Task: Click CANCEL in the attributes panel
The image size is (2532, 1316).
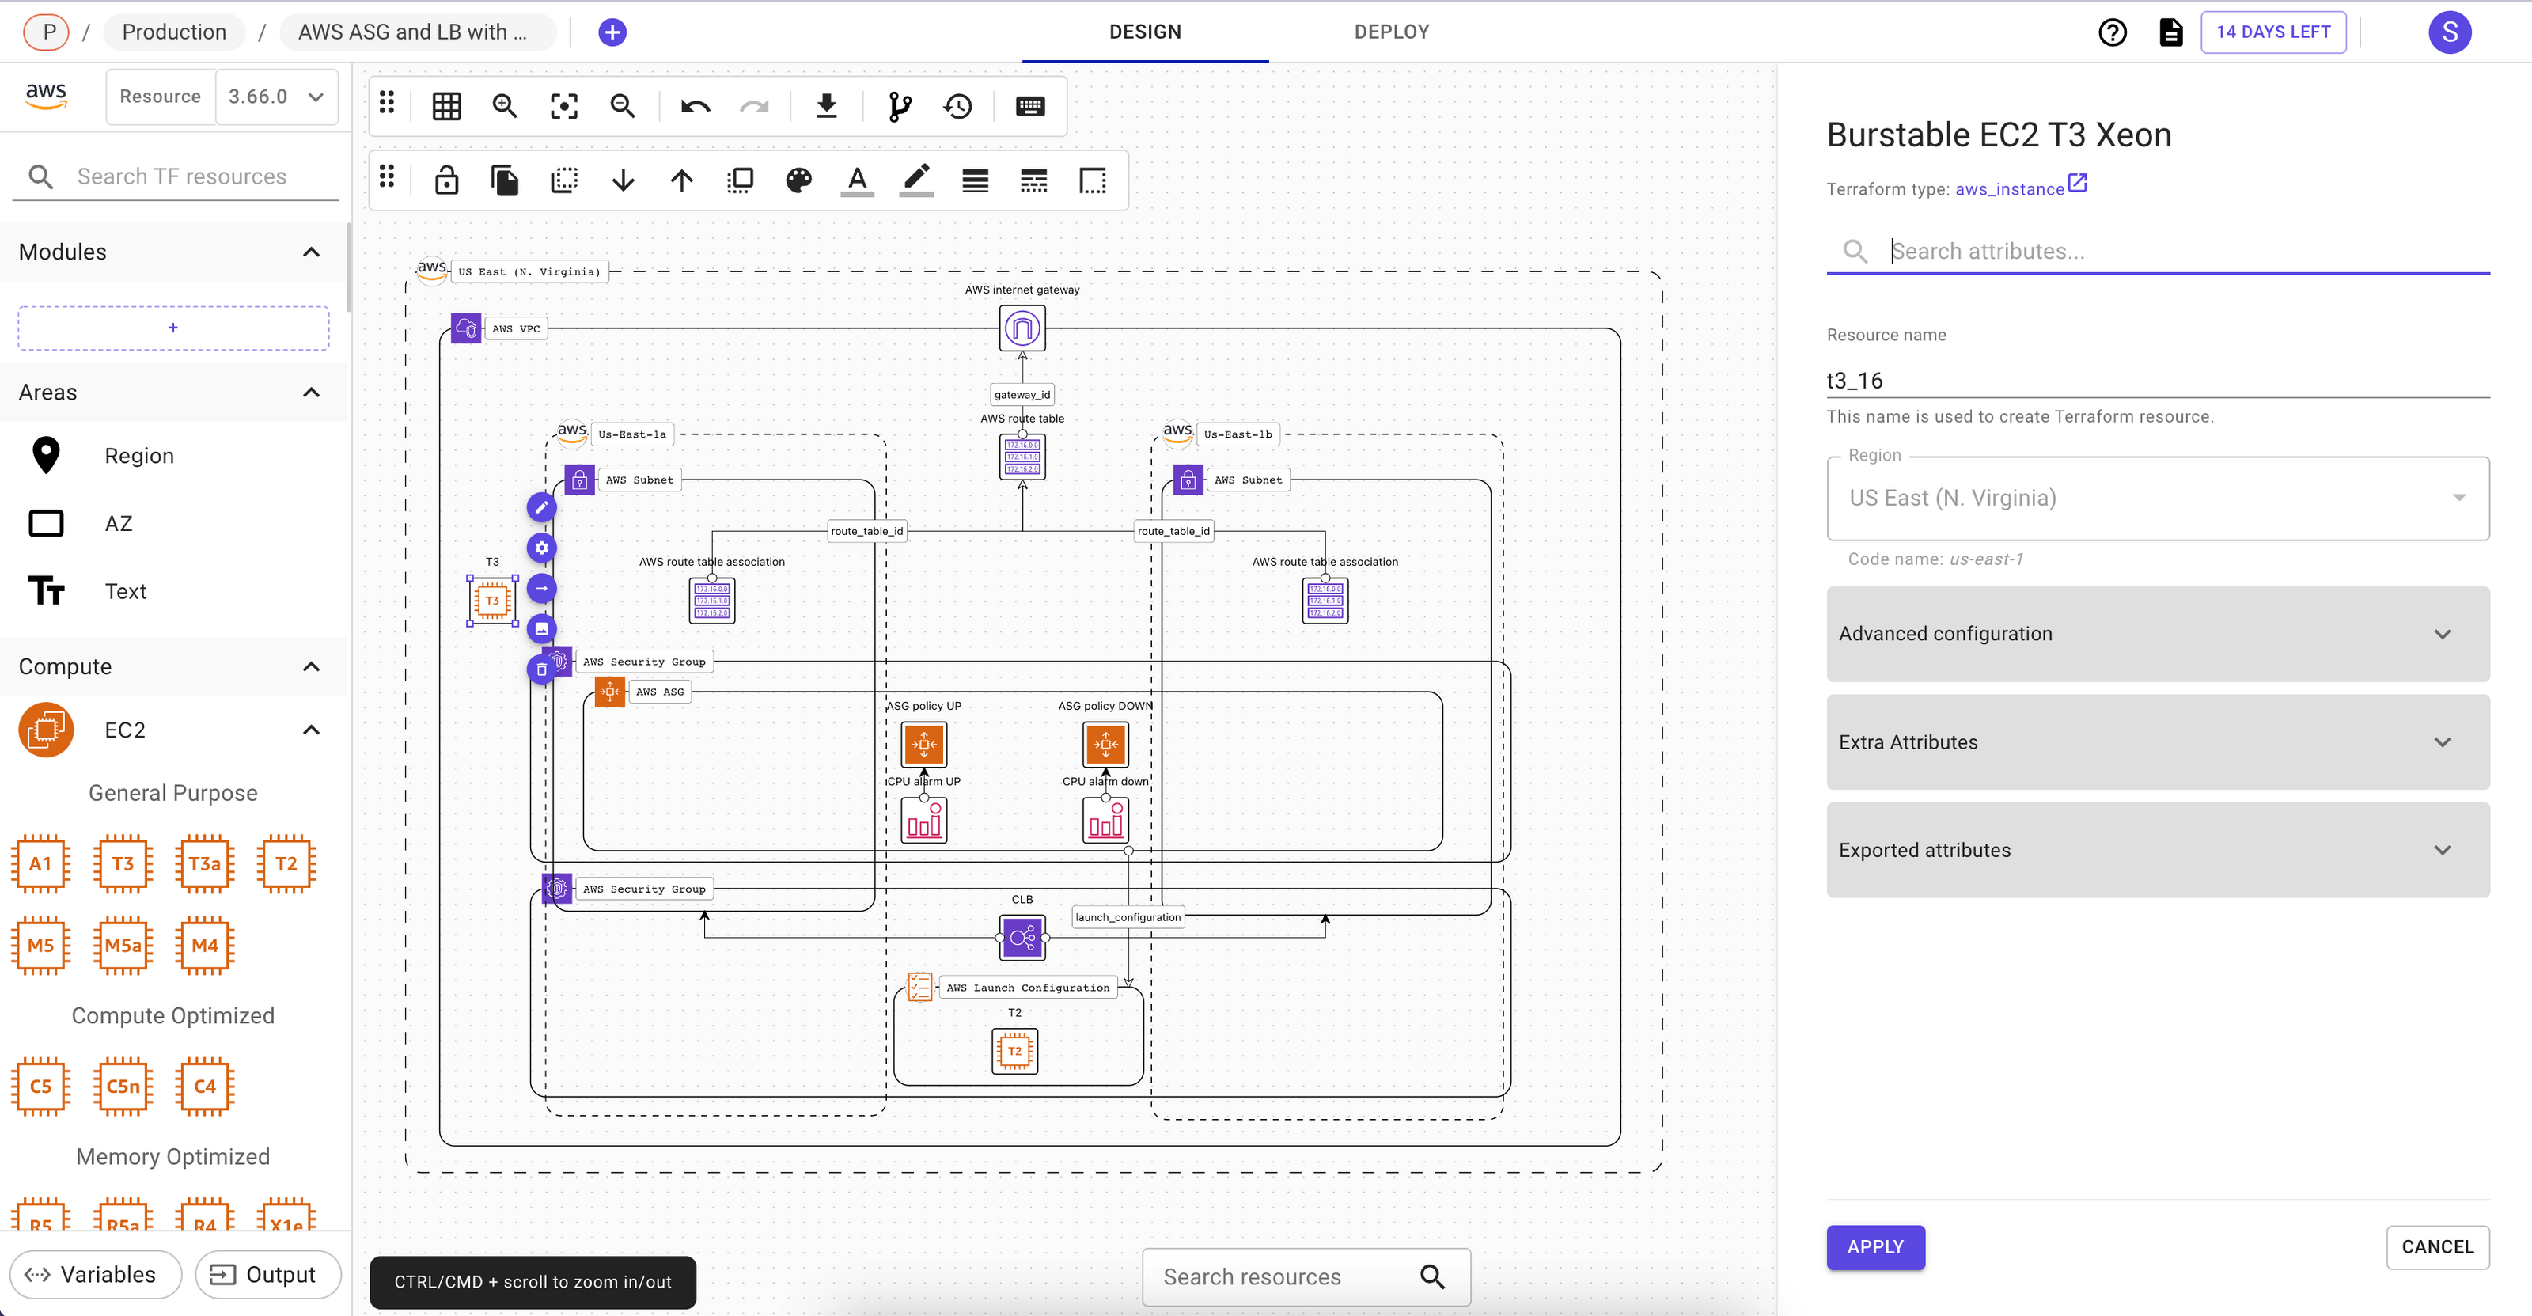Action: [2439, 1246]
